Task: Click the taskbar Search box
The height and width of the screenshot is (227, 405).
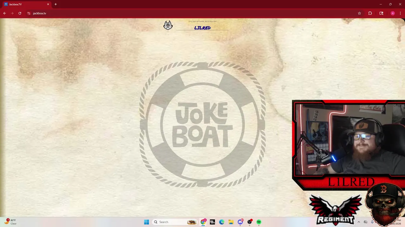Action: point(175,222)
